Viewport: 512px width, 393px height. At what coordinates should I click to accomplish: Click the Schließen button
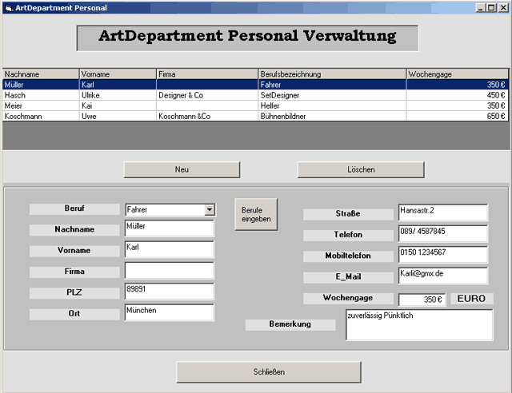pos(262,372)
